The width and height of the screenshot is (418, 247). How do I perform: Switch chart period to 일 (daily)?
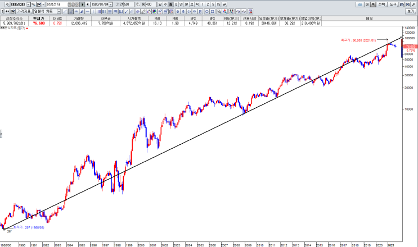160,4
